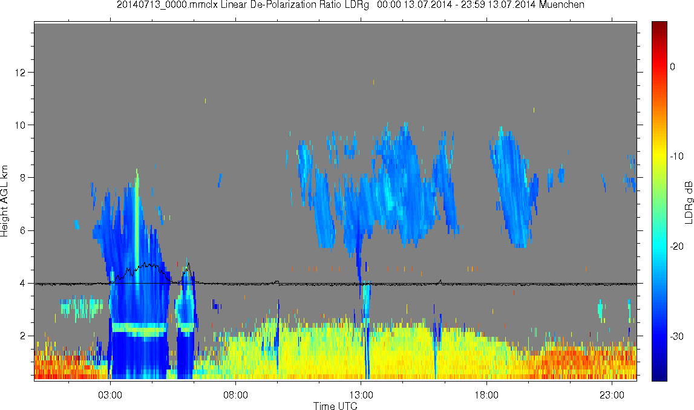Click the colorbar tick label '0'
694x410 pixels.
pos(673,67)
